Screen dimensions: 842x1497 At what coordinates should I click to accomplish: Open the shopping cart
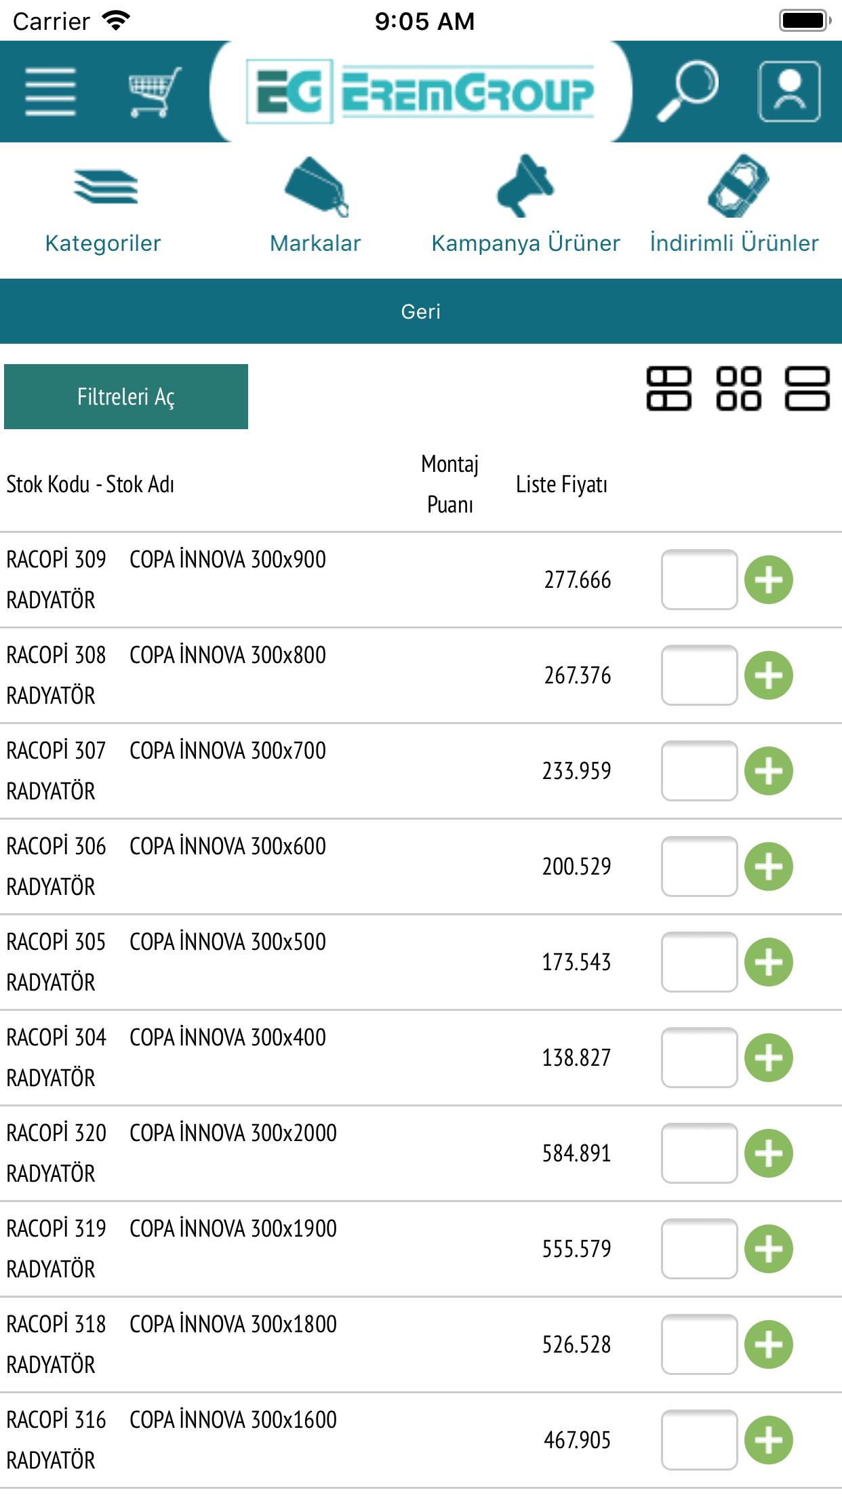pos(155,92)
